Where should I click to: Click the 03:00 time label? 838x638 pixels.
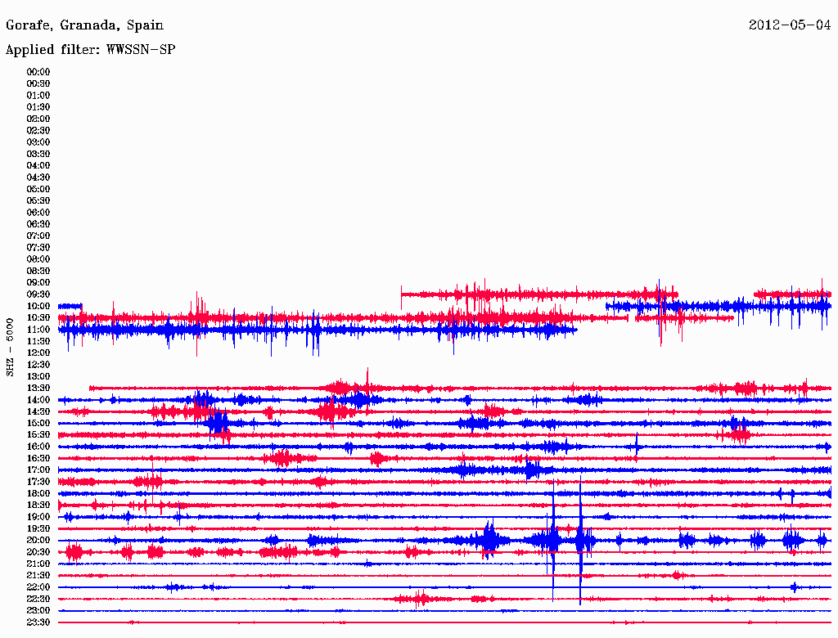38,142
